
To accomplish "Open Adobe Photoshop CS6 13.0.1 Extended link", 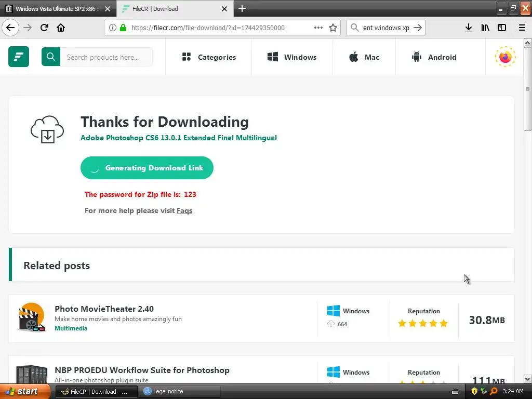I will (179, 138).
